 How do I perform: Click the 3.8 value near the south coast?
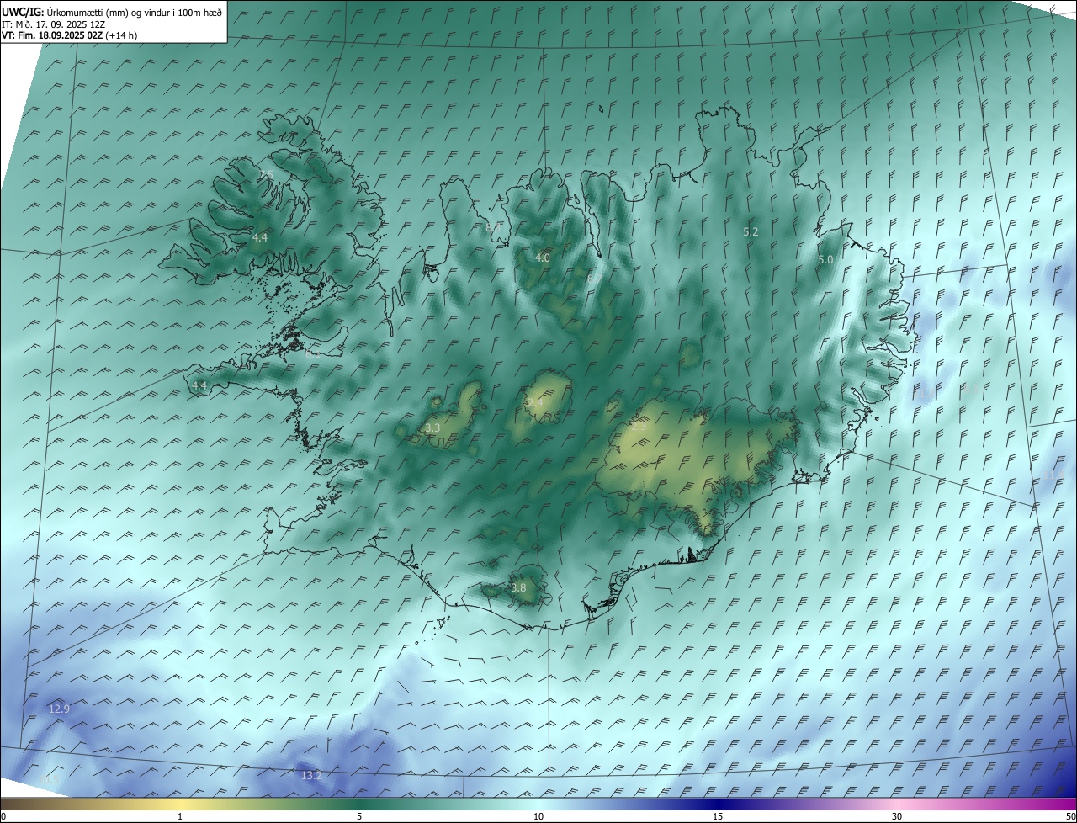coord(518,587)
